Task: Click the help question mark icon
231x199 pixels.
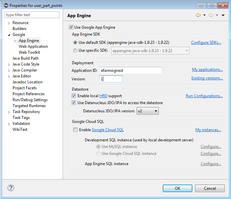Action: pos(11,188)
